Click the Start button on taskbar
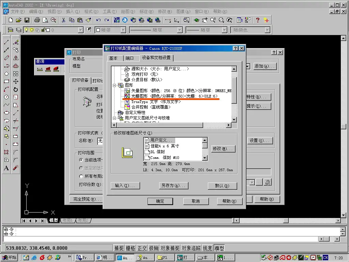Viewport: 349px width, 262px height. [10, 258]
